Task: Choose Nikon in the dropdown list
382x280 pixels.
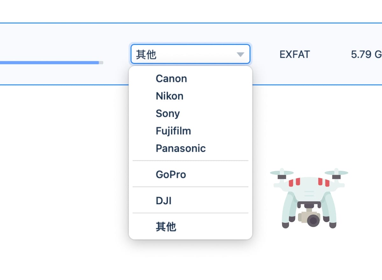Action: 169,96
